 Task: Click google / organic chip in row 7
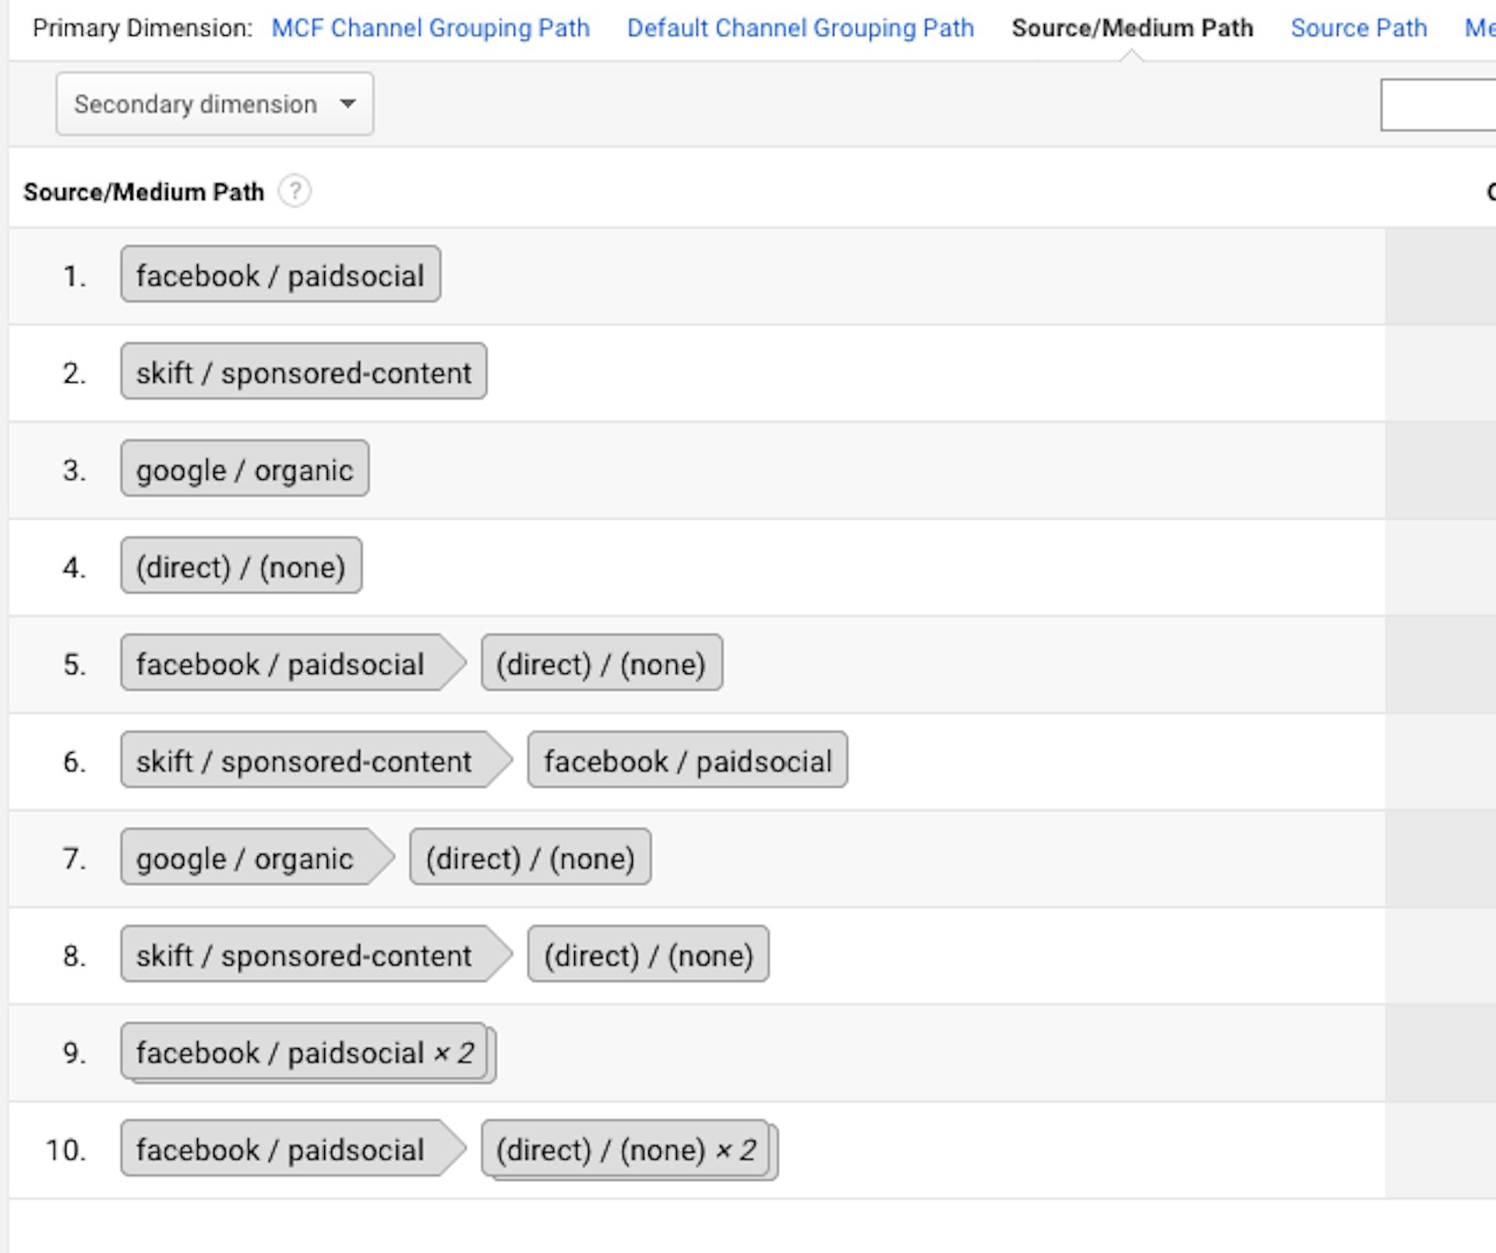pos(257,857)
